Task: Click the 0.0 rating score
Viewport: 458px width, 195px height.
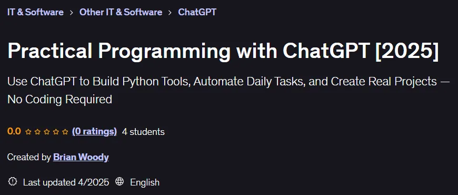Action: pos(14,132)
